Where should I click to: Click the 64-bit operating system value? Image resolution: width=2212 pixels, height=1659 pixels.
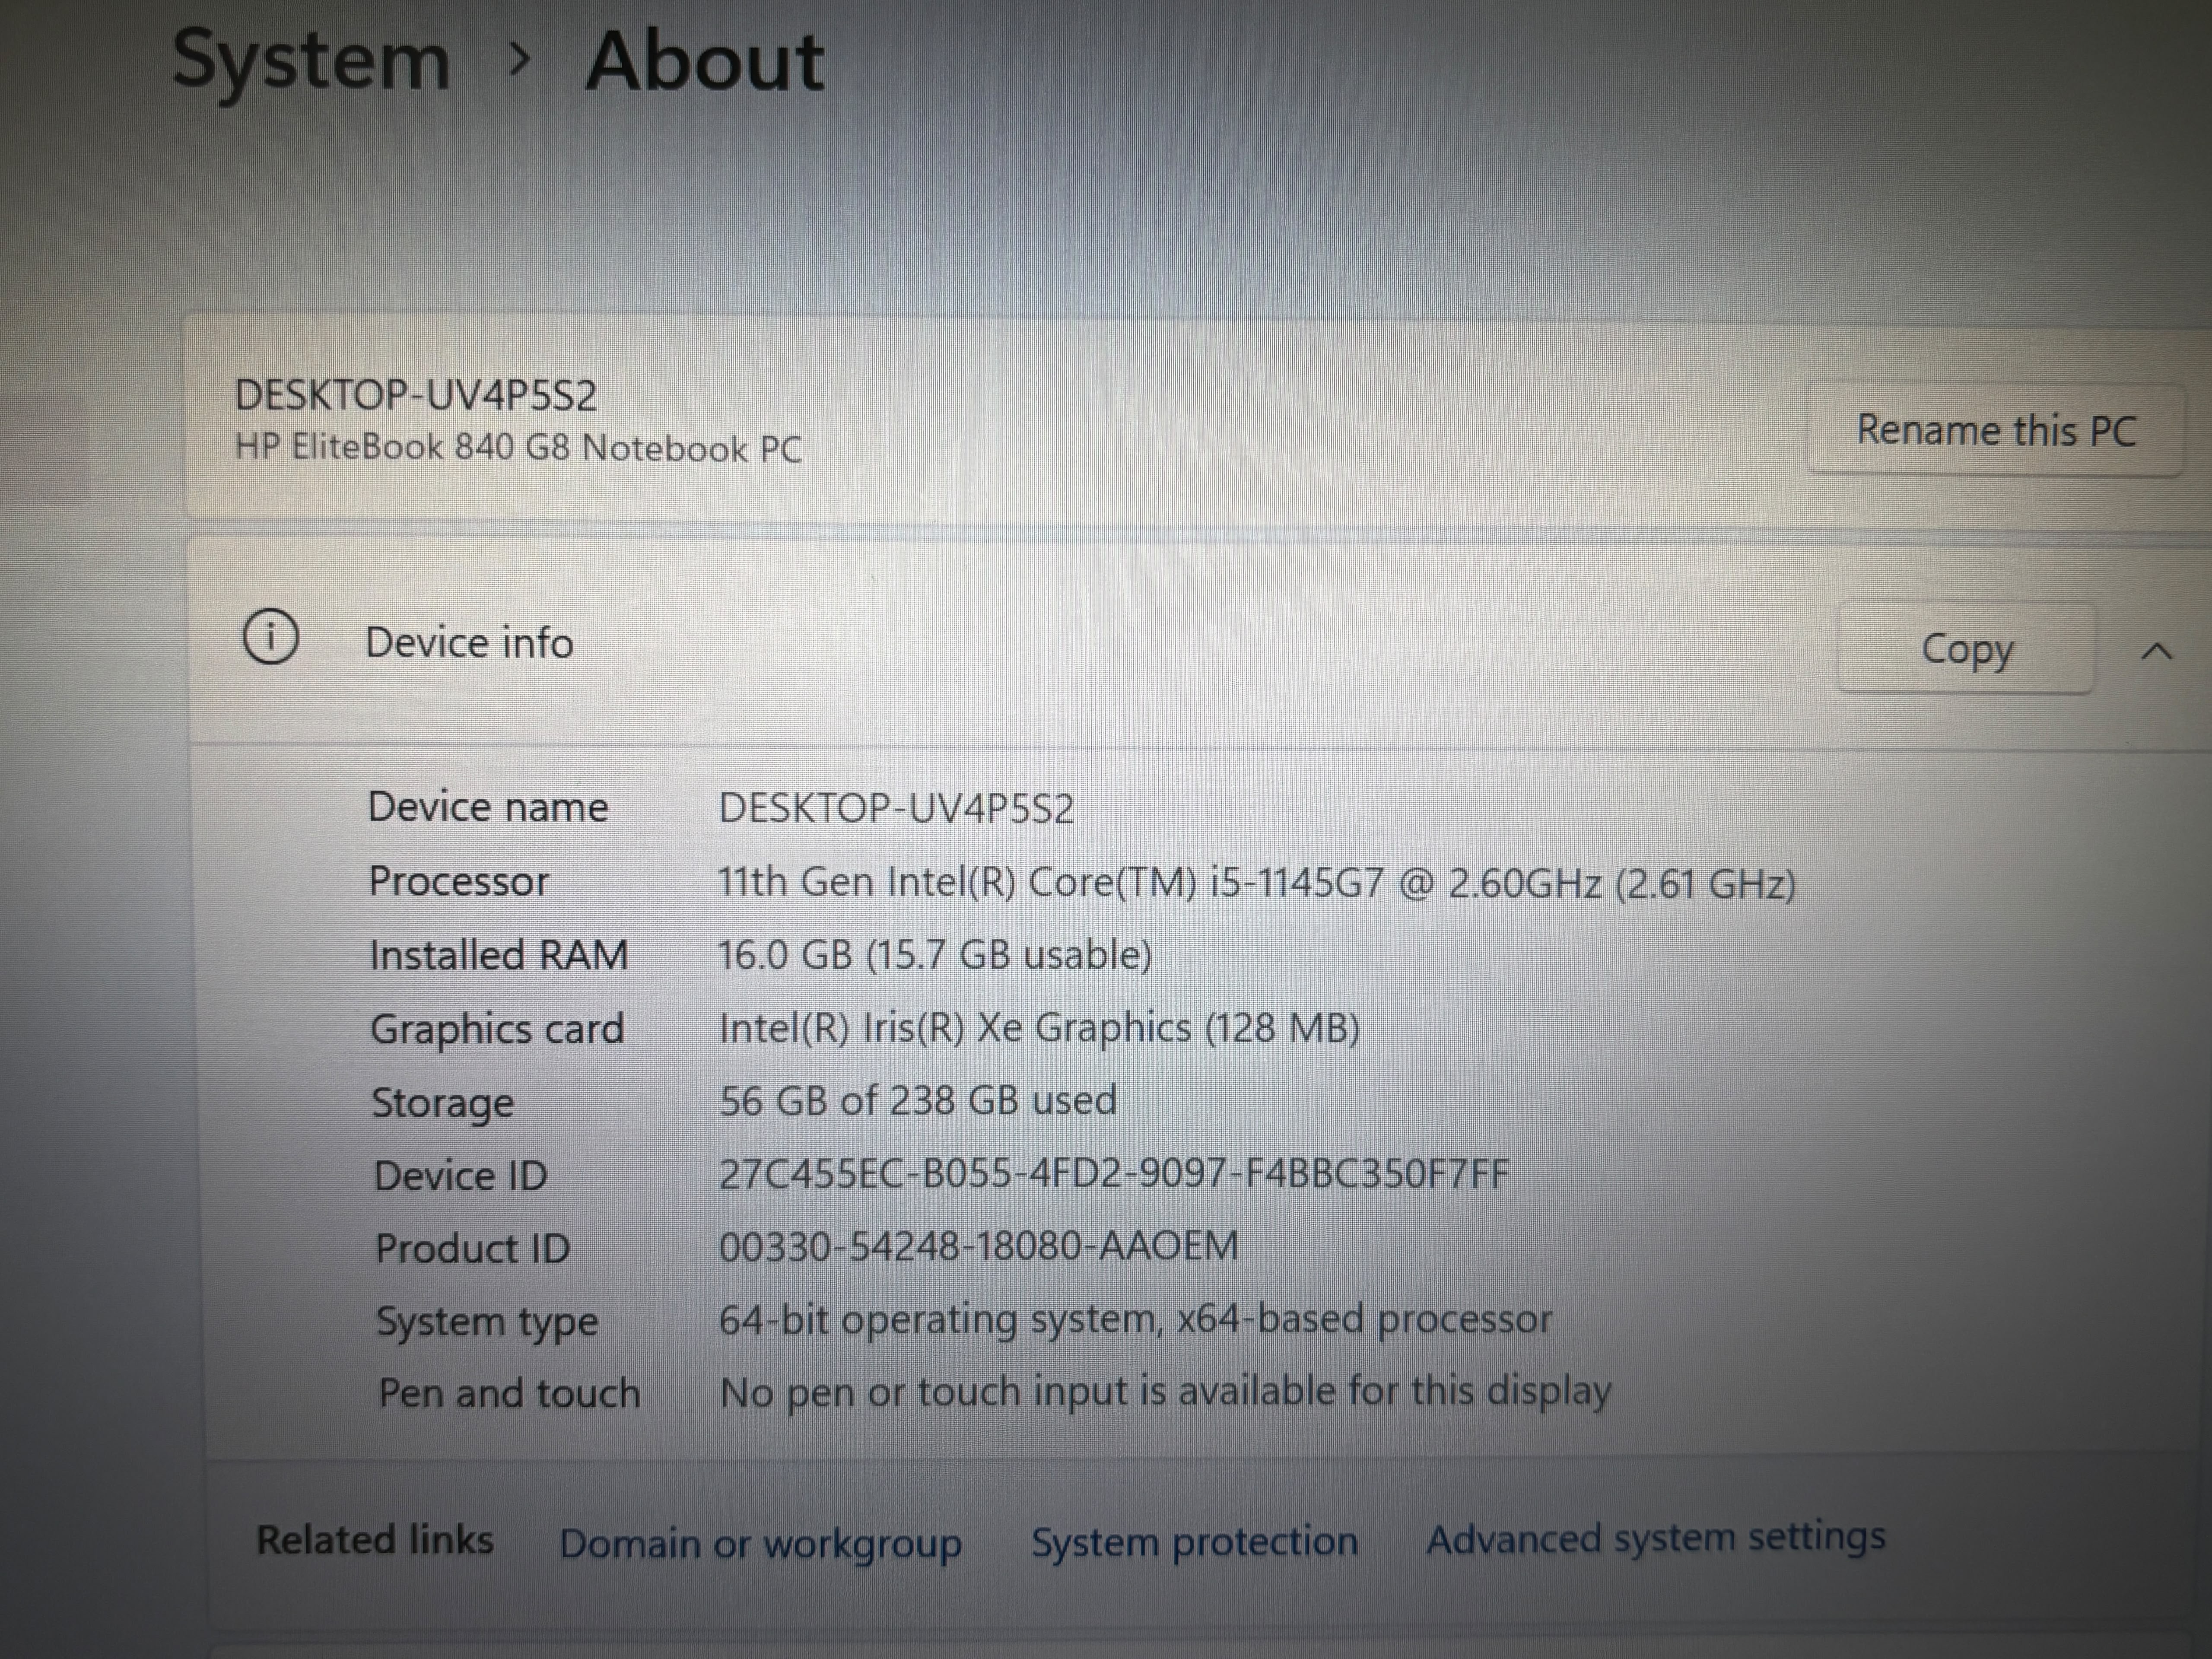click(1135, 1319)
